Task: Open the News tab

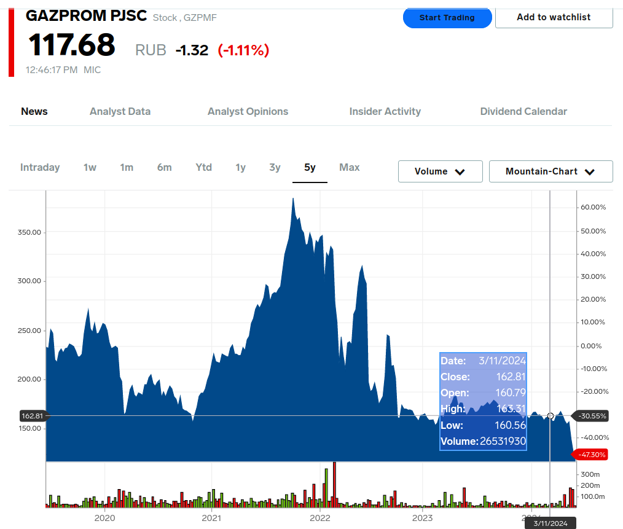Action: [34, 111]
